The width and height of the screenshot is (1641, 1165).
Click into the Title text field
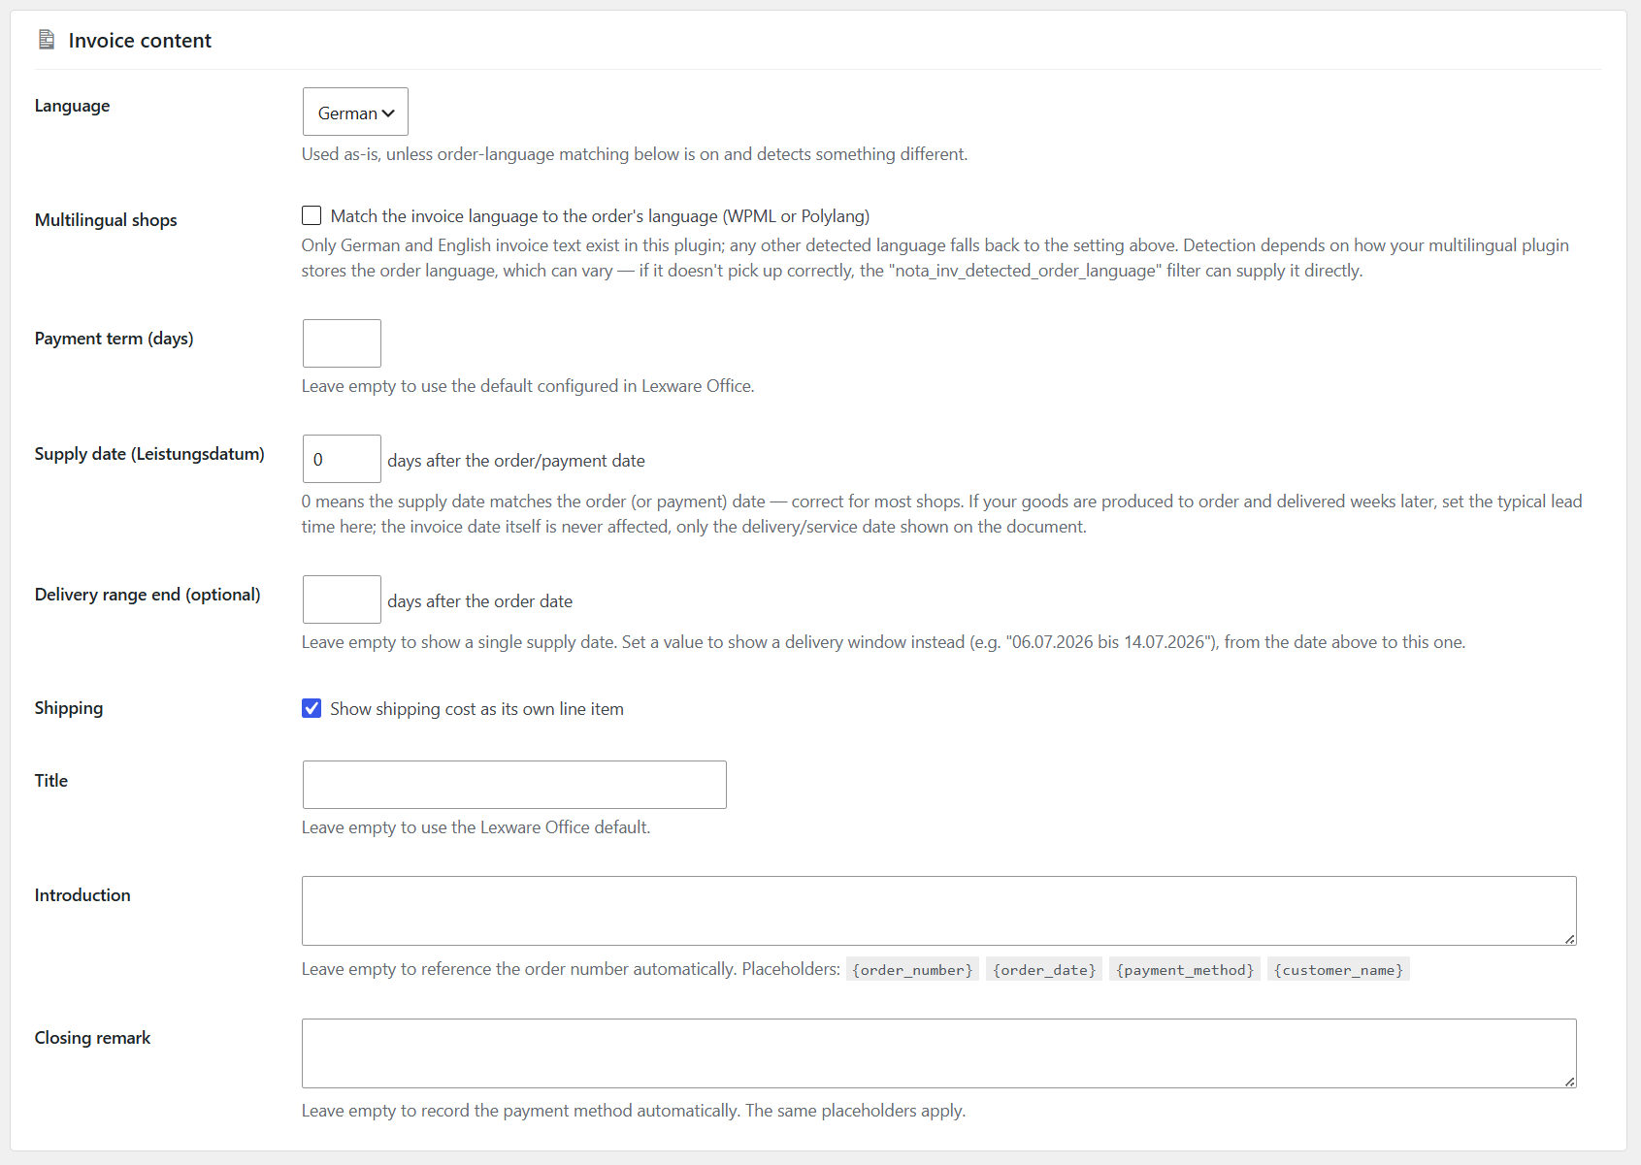point(514,785)
